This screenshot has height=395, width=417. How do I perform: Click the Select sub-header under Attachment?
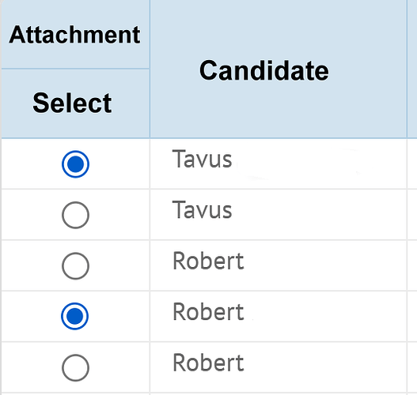click(x=72, y=103)
